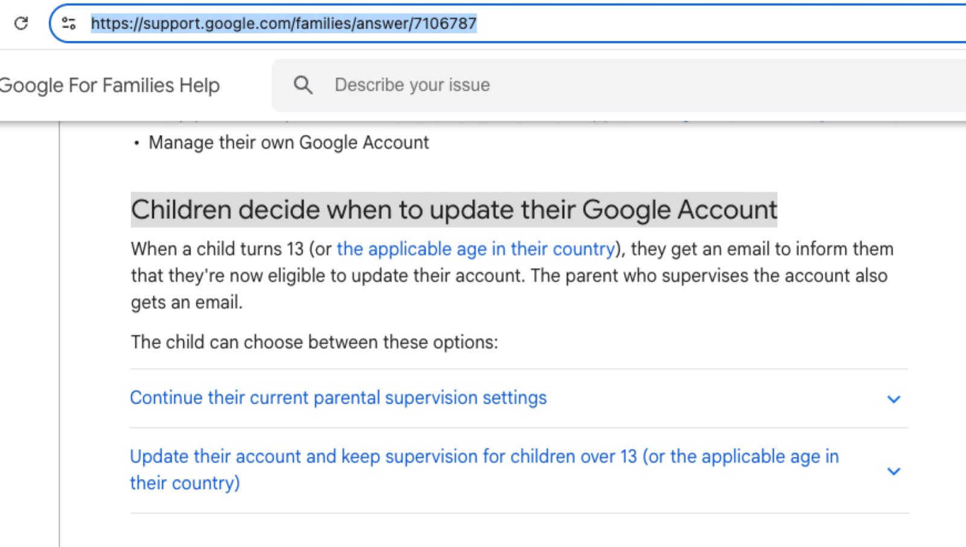Click 'The child can choose between these options' text
966x547 pixels.
[314, 342]
